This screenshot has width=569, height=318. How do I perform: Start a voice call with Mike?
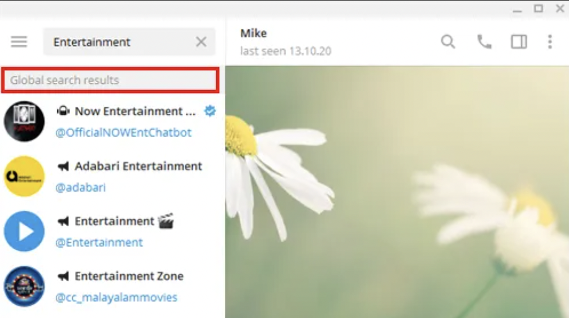tap(484, 42)
